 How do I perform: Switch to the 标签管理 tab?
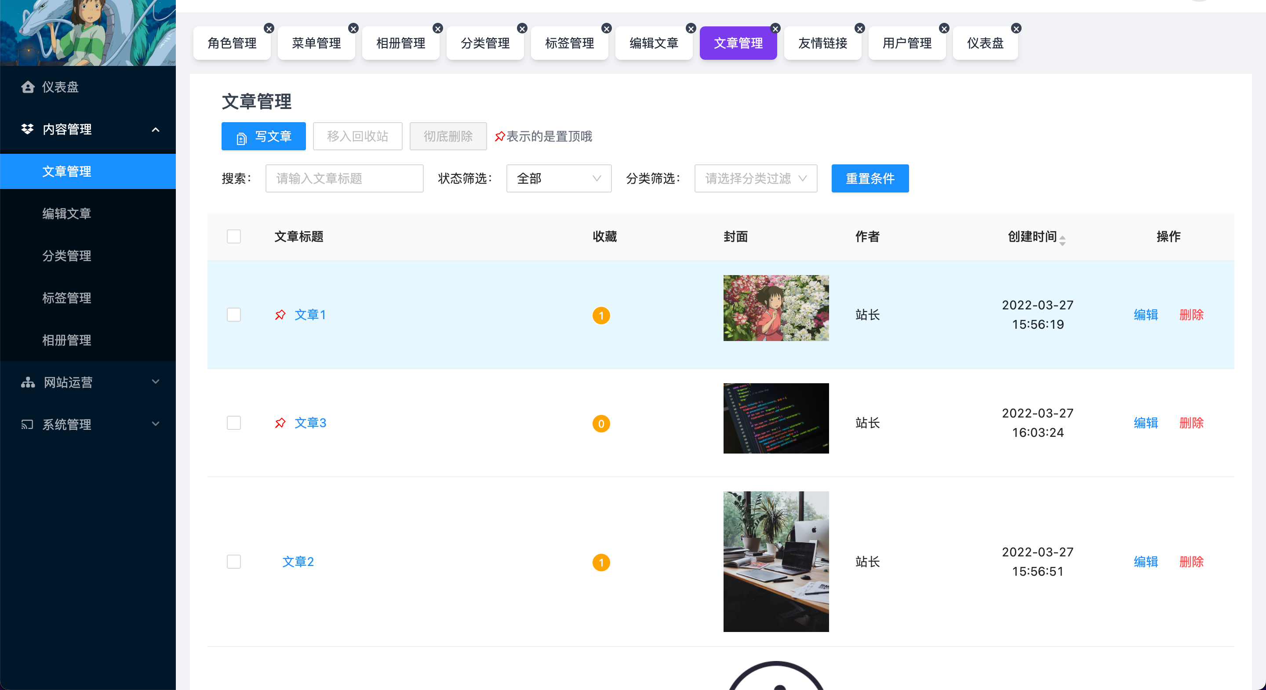[x=570, y=43]
